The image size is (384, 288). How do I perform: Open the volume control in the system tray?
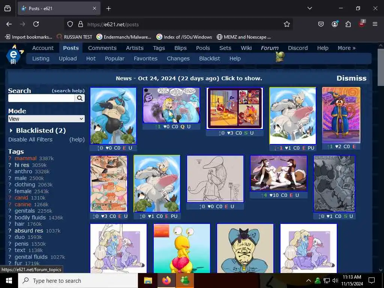tap(335, 280)
